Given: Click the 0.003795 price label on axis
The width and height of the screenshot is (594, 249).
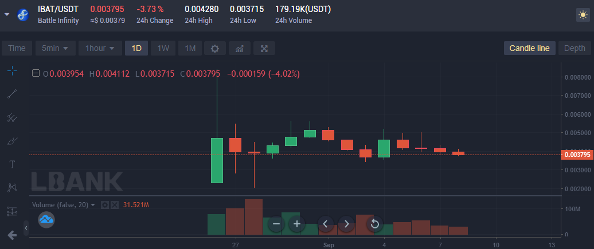Looking at the screenshot, I should (x=577, y=155).
